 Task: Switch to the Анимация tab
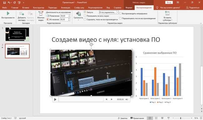point(66,8)
